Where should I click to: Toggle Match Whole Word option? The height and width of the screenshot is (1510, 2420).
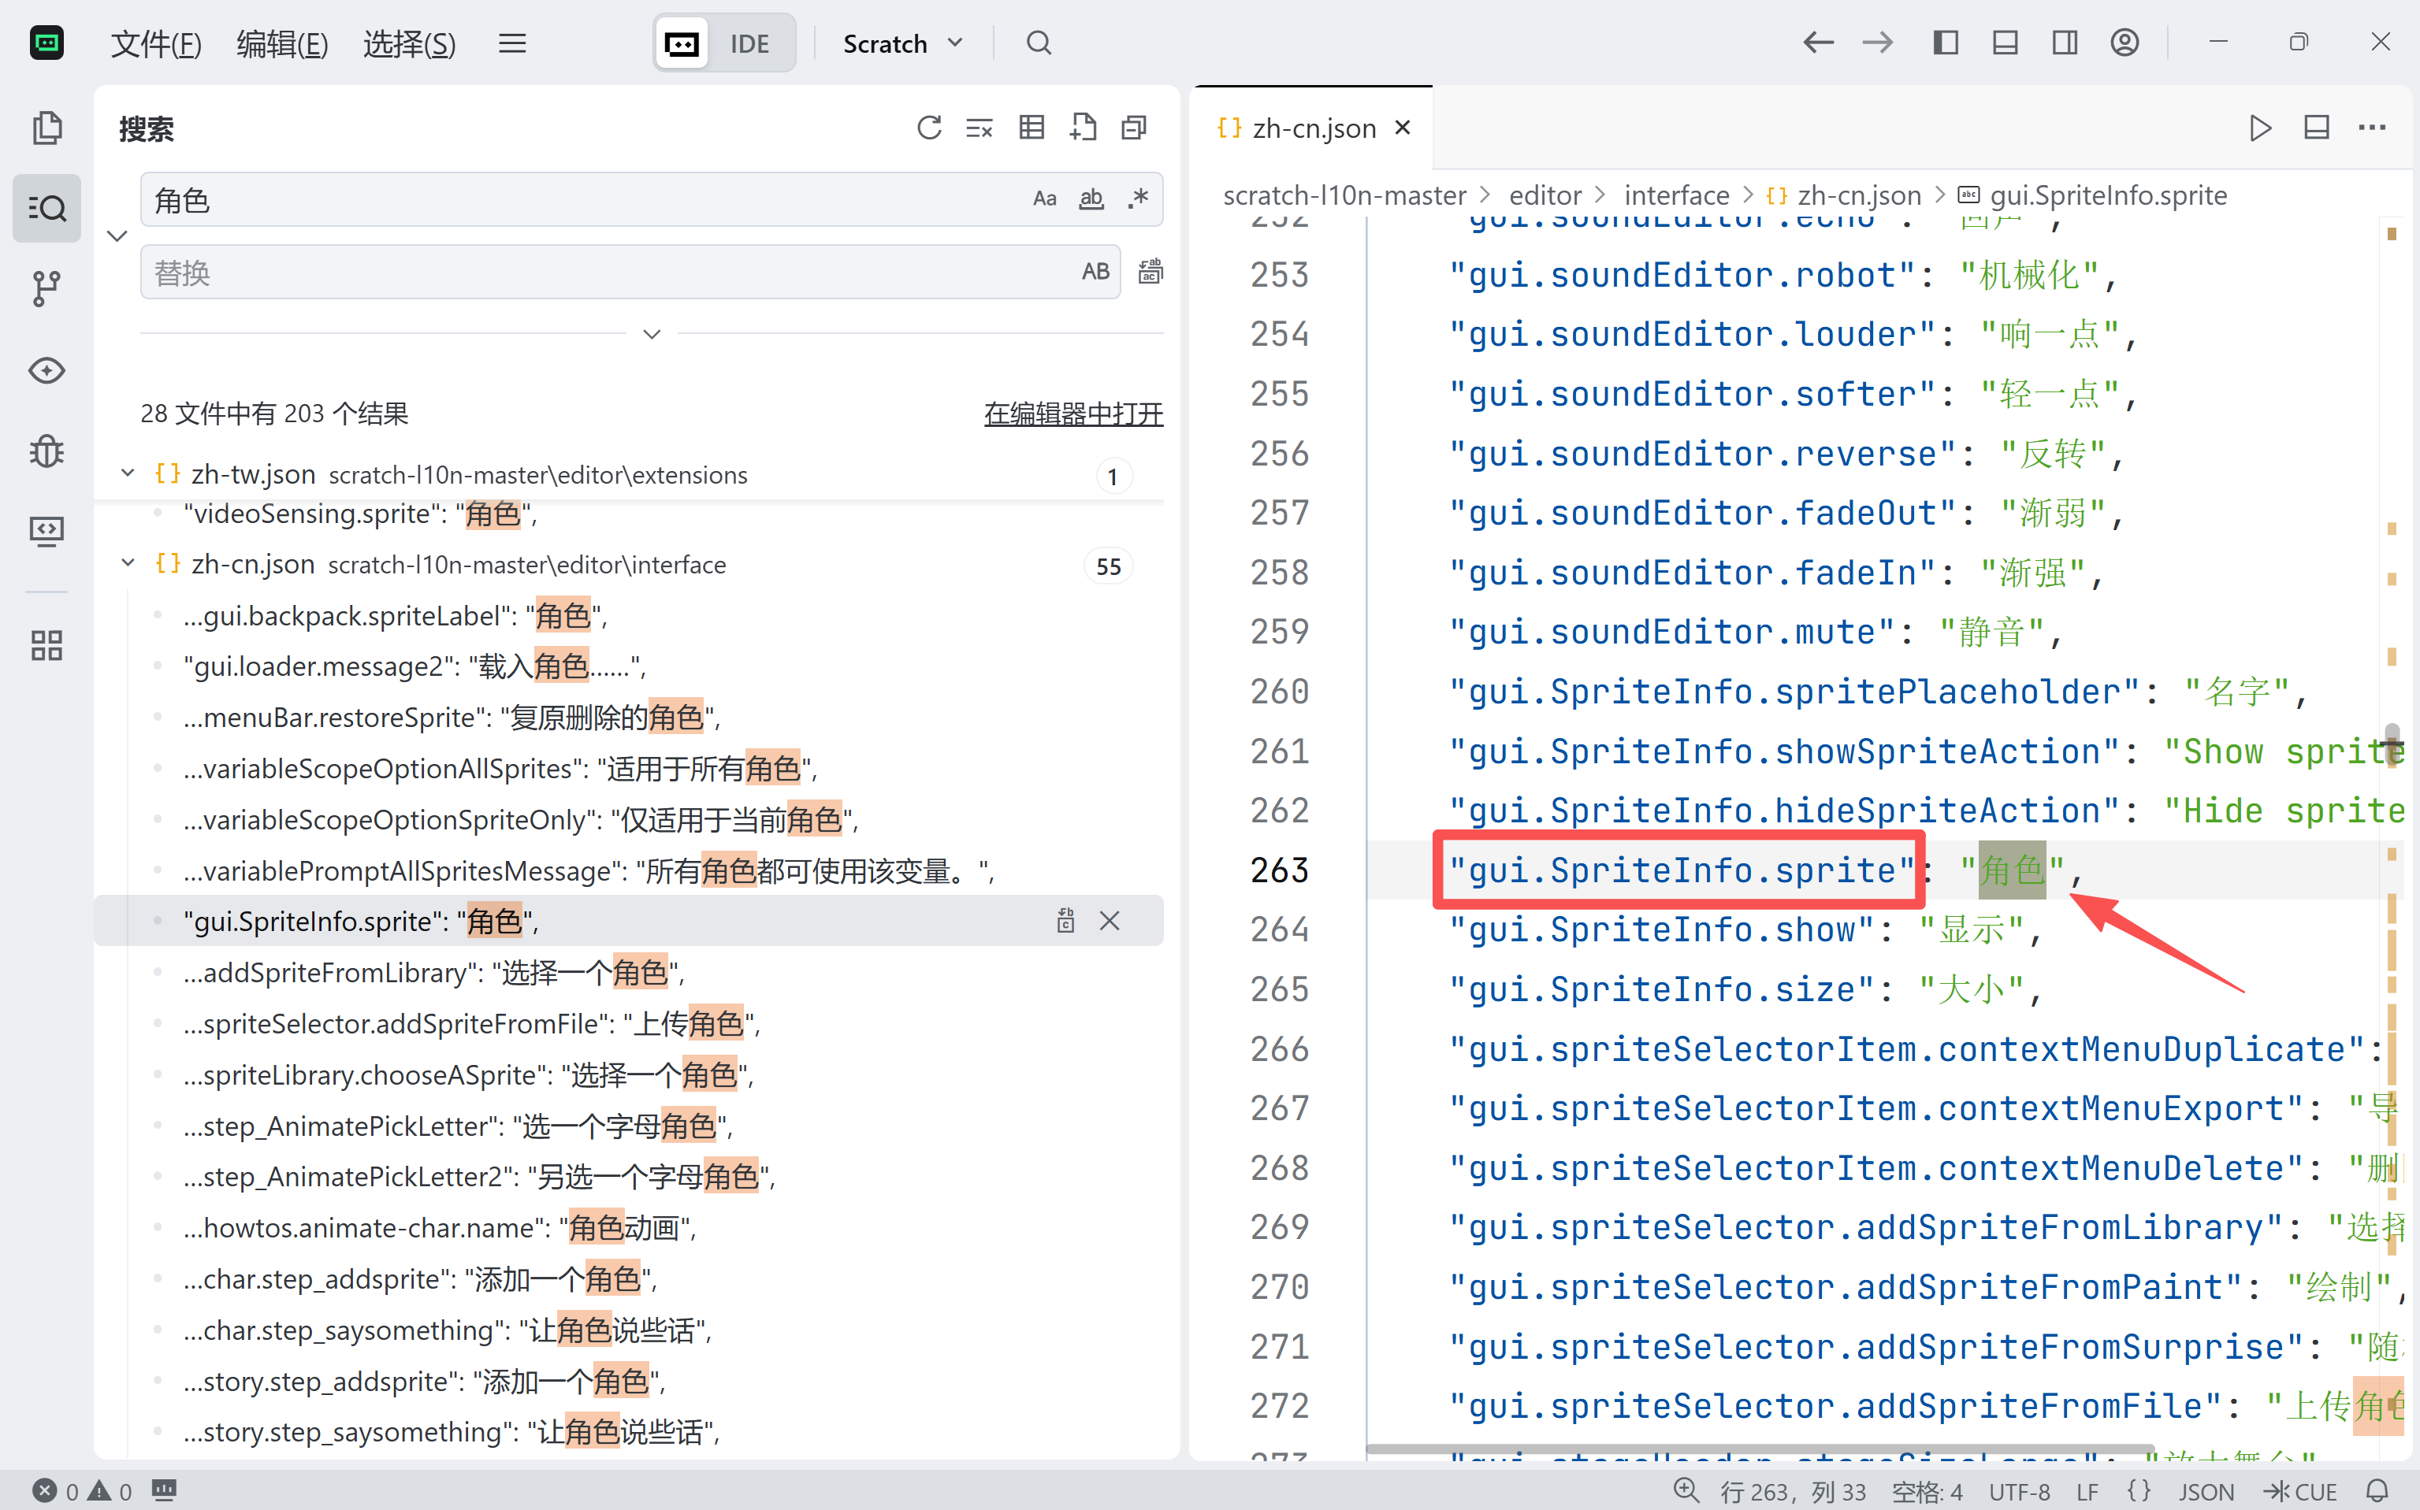(1091, 198)
